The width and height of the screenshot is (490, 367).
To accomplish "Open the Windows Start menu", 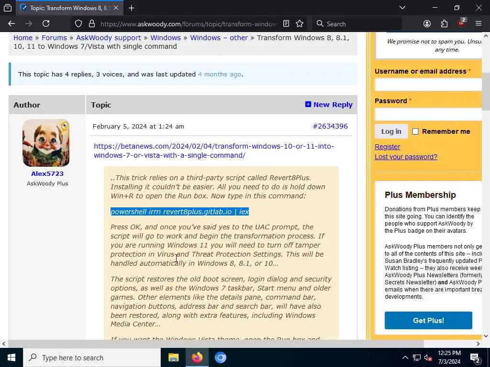I will 11,357.
